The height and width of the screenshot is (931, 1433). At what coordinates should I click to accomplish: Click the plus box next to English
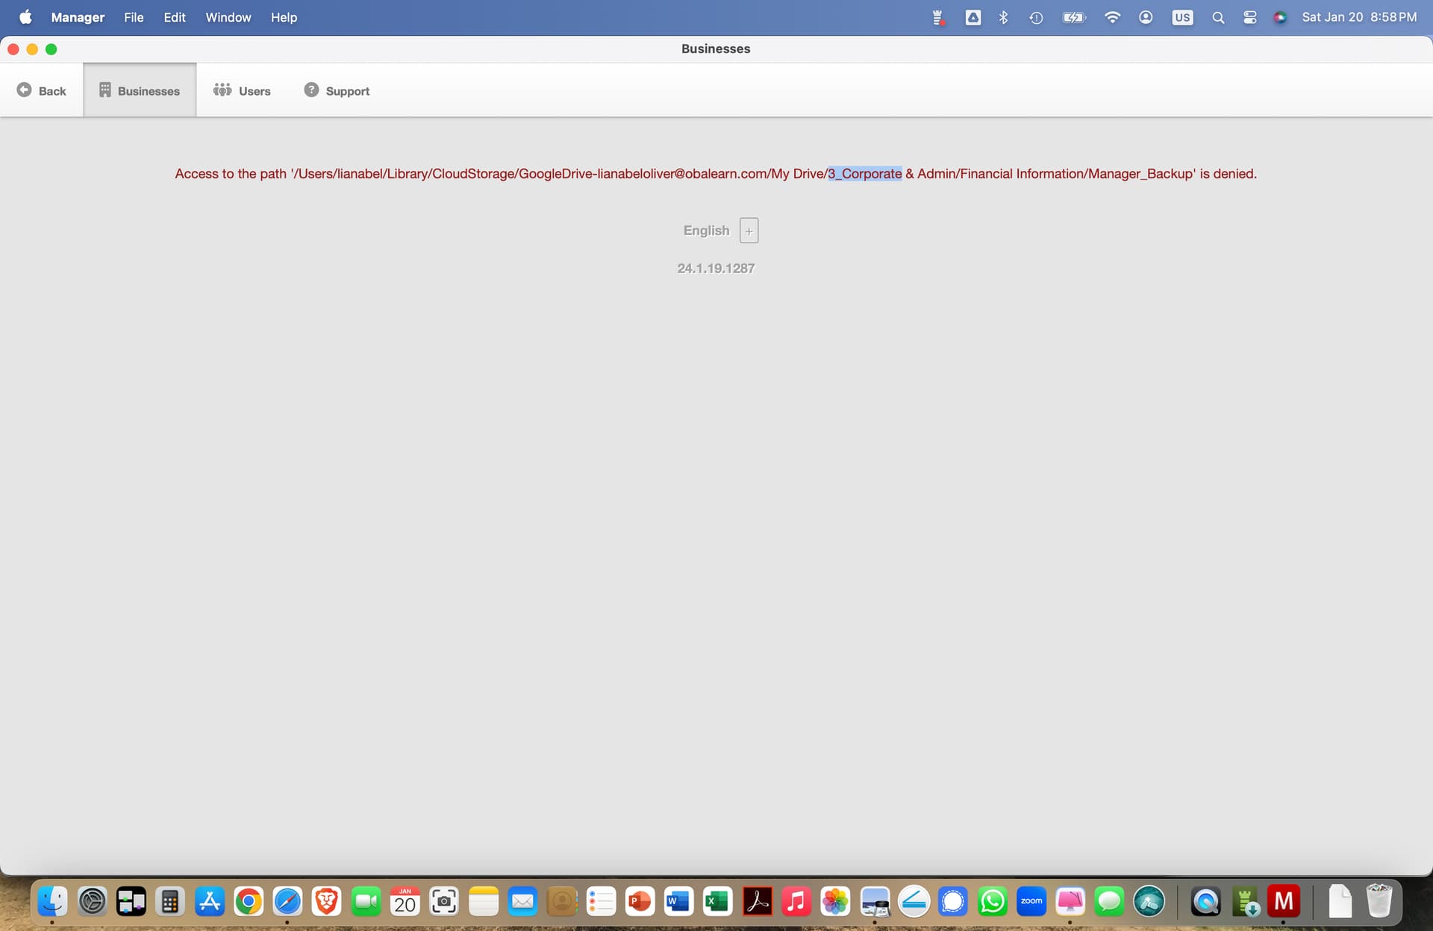(x=749, y=231)
